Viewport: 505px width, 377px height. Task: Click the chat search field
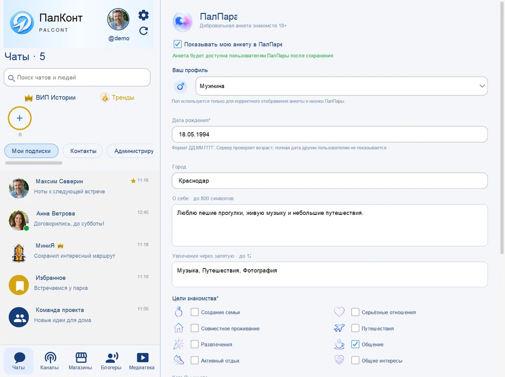tap(77, 77)
